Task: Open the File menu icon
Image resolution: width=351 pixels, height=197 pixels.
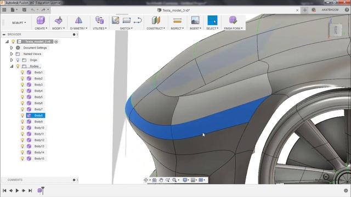Action: (13, 10)
